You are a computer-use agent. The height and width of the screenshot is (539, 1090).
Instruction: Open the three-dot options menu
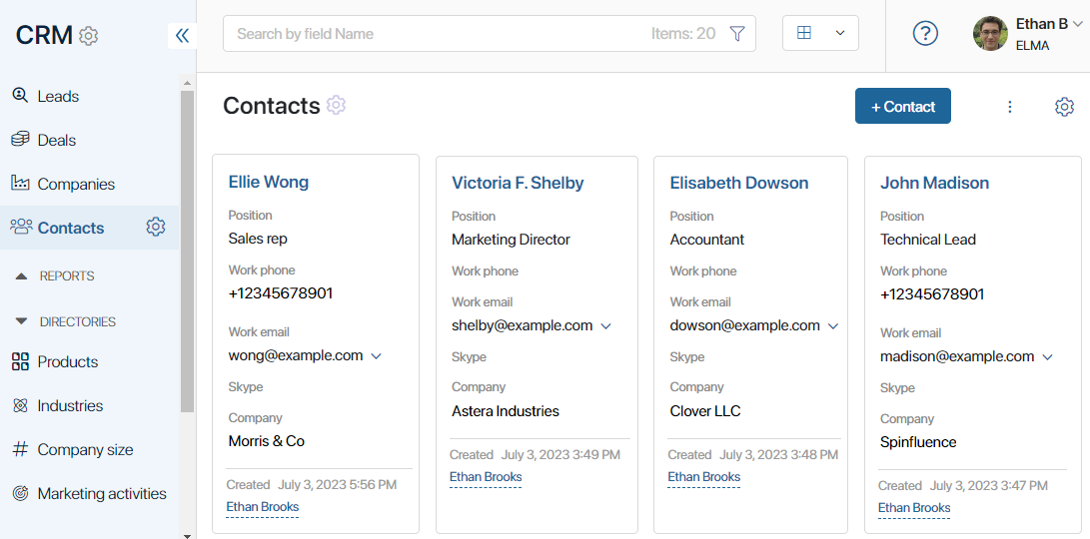tap(1010, 106)
